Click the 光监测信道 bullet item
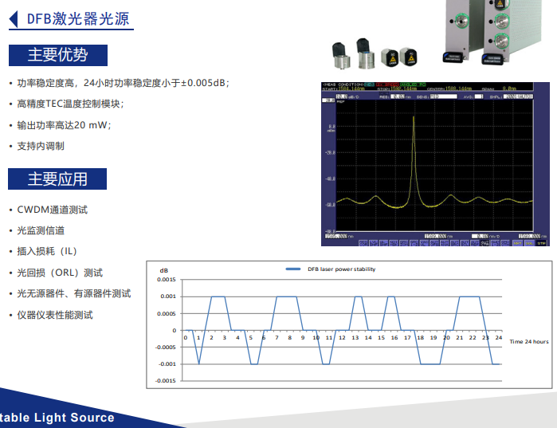The image size is (557, 428). pos(41,230)
